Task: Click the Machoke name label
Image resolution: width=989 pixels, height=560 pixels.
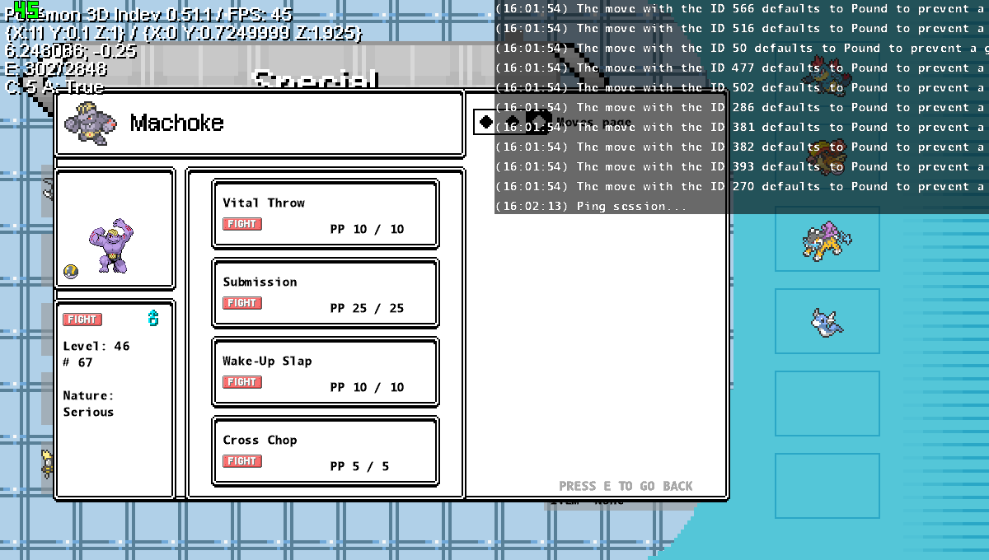Action: 176,123
